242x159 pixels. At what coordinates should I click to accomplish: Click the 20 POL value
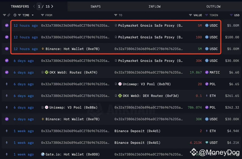coord(200,84)
